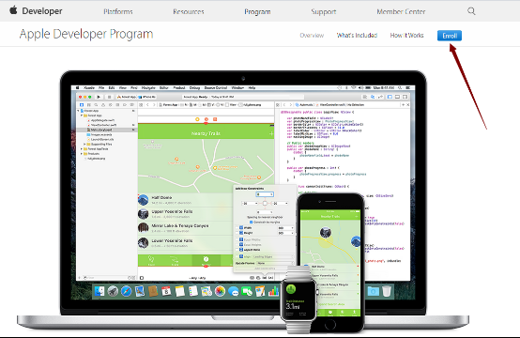This screenshot has height=338, width=520.
Task: Click the Apple logo in the header
Action: [x=13, y=10]
